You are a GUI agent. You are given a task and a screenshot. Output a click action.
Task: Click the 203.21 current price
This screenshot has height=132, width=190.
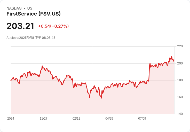point(20,26)
